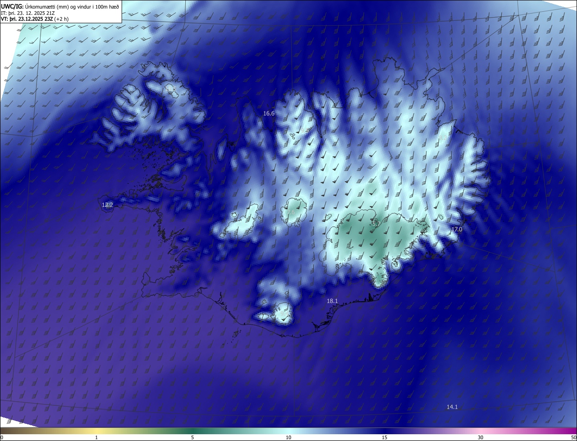Click the 14.1 value in the southeast ocean
This screenshot has width=577, height=441.
pos(452,407)
